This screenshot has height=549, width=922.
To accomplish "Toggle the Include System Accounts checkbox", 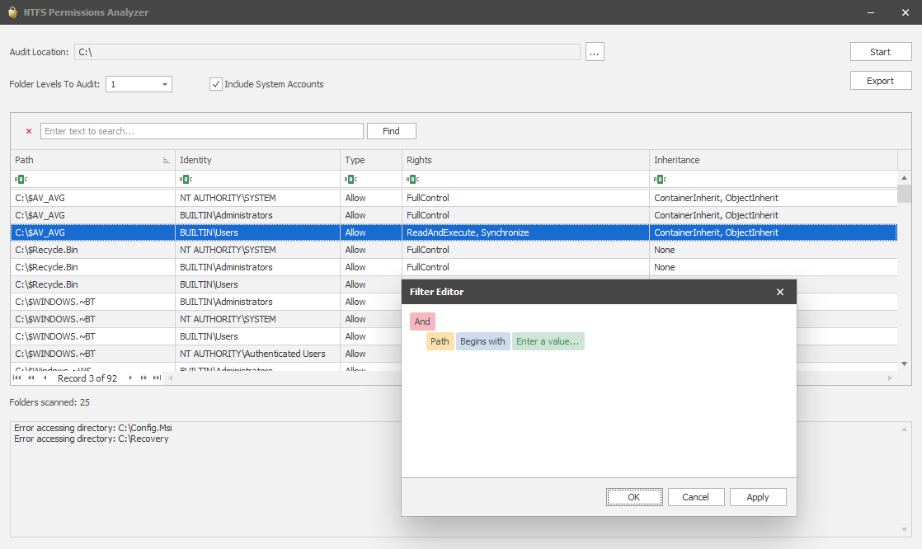I will (216, 84).
